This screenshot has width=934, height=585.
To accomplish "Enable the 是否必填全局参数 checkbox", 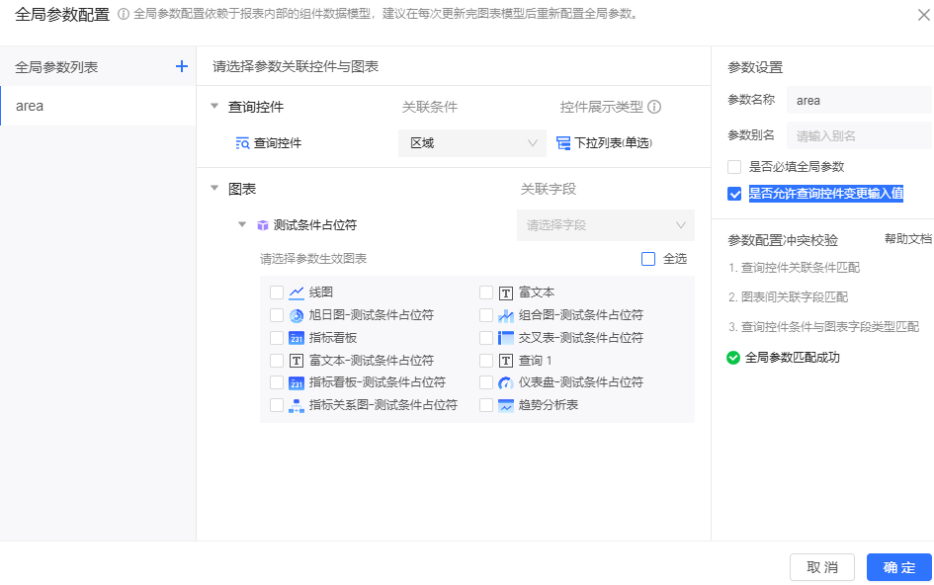I will tap(734, 167).
